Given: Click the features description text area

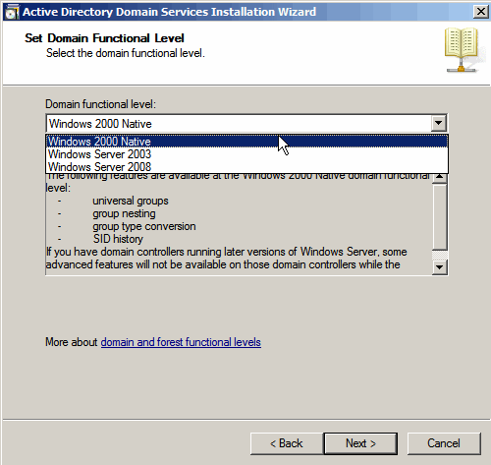Looking at the screenshot, I should [239, 224].
